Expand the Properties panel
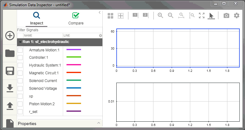The width and height of the screenshot is (245, 130). tap(99, 123)
